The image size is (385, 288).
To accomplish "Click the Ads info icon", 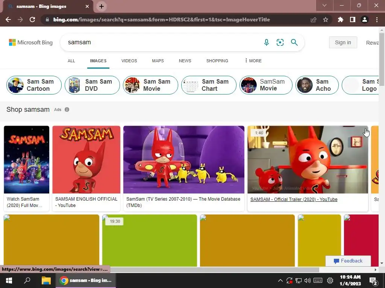I will click(x=67, y=109).
